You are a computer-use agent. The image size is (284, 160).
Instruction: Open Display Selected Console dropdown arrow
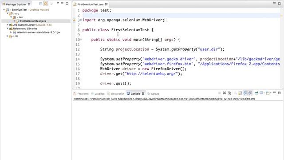pyautogui.click(x=264, y=93)
